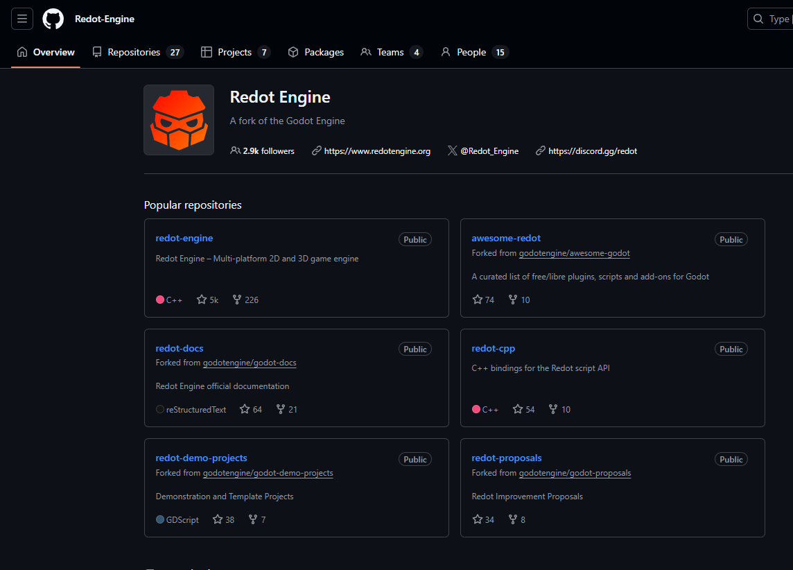The image size is (793, 570).
Task: Open the hamburger navigation menu
Action: (x=21, y=19)
